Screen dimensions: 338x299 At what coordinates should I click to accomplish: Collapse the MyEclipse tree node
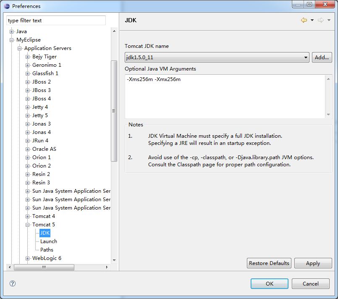pyautogui.click(x=12, y=40)
